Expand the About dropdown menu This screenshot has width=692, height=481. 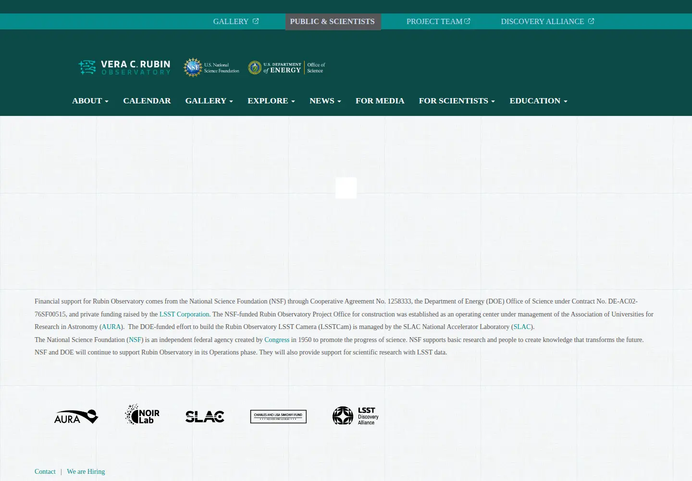(x=90, y=101)
